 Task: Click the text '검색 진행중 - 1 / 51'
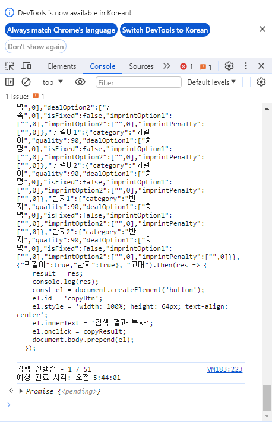coord(54,369)
